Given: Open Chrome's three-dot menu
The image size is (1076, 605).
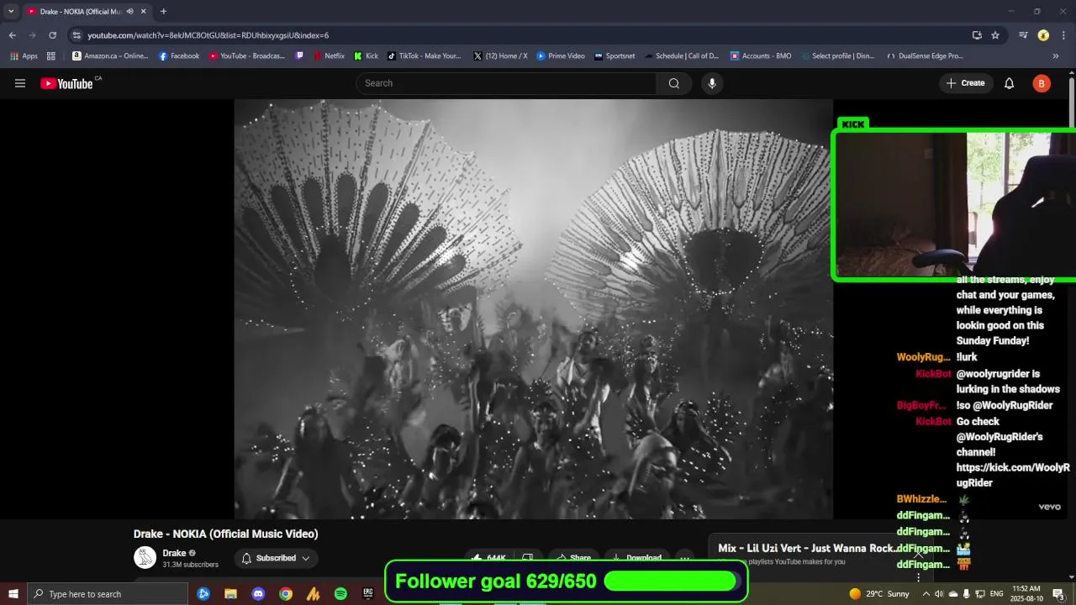Looking at the screenshot, I should pyautogui.click(x=1063, y=35).
